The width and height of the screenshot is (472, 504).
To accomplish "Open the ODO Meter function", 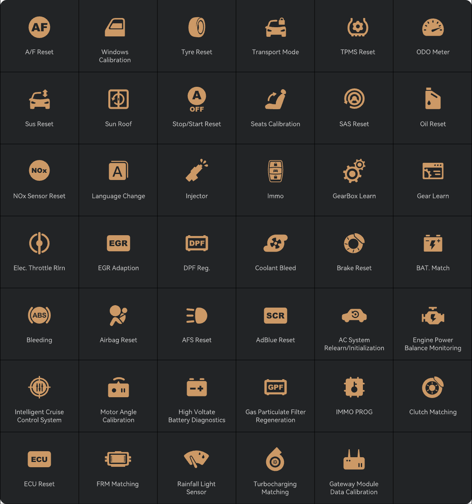I will (433, 36).
